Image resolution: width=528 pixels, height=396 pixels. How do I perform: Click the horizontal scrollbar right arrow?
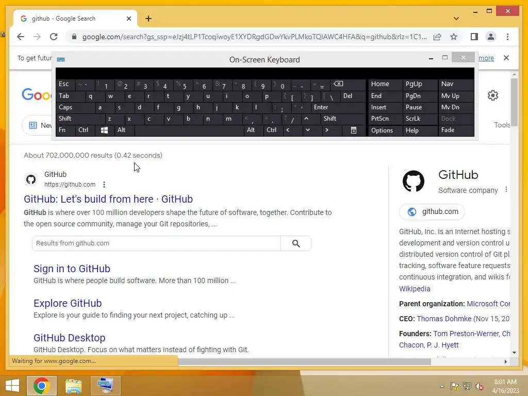pyautogui.click(x=505, y=361)
